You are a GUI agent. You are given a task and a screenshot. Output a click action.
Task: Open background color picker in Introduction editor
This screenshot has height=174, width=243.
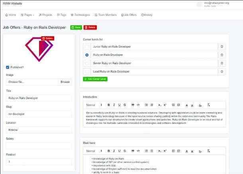[x=192, y=106]
